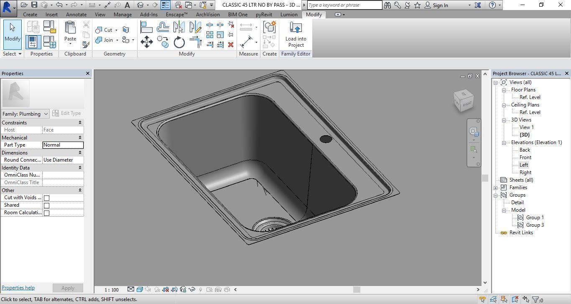The image size is (571, 304).
Task: Collapse the Floor Plans tree node
Action: 504,90
